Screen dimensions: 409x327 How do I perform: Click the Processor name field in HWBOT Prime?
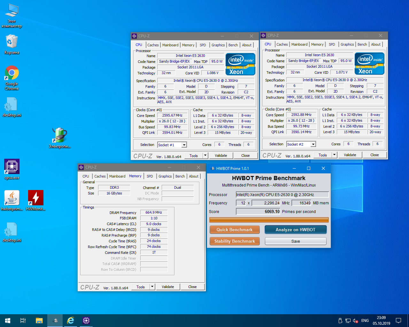tap(282, 194)
